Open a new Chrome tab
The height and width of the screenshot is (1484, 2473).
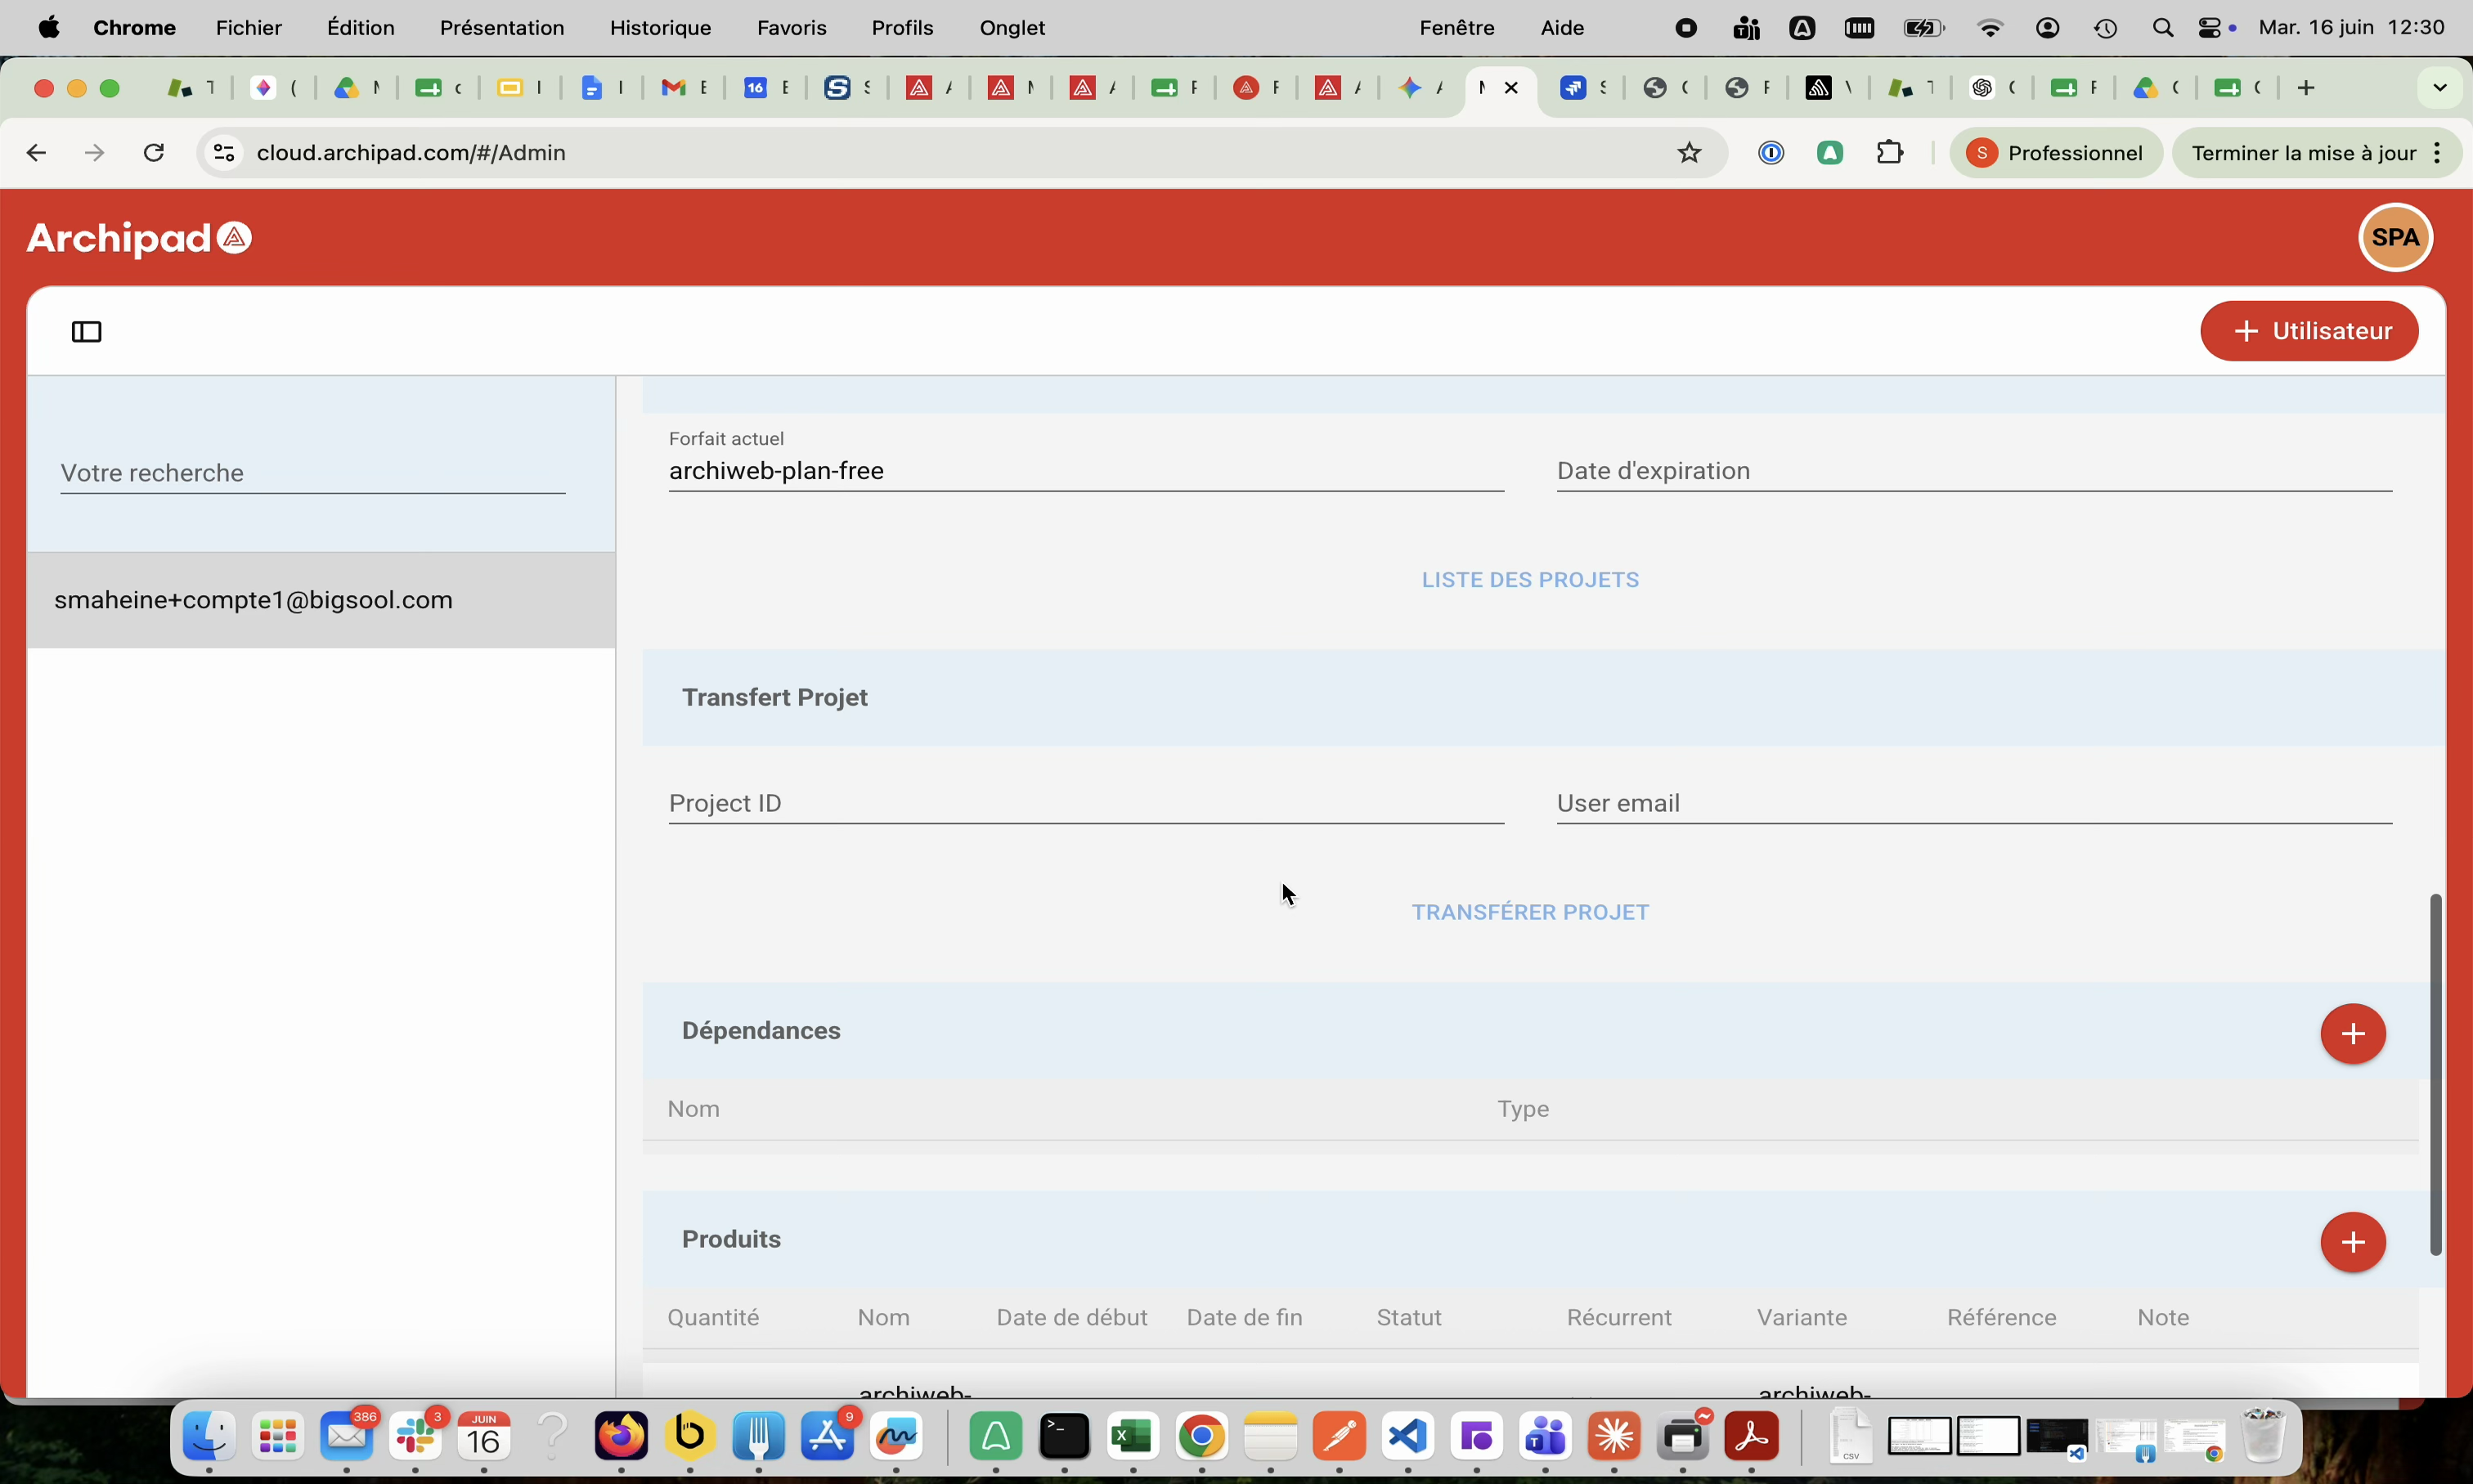(2306, 88)
